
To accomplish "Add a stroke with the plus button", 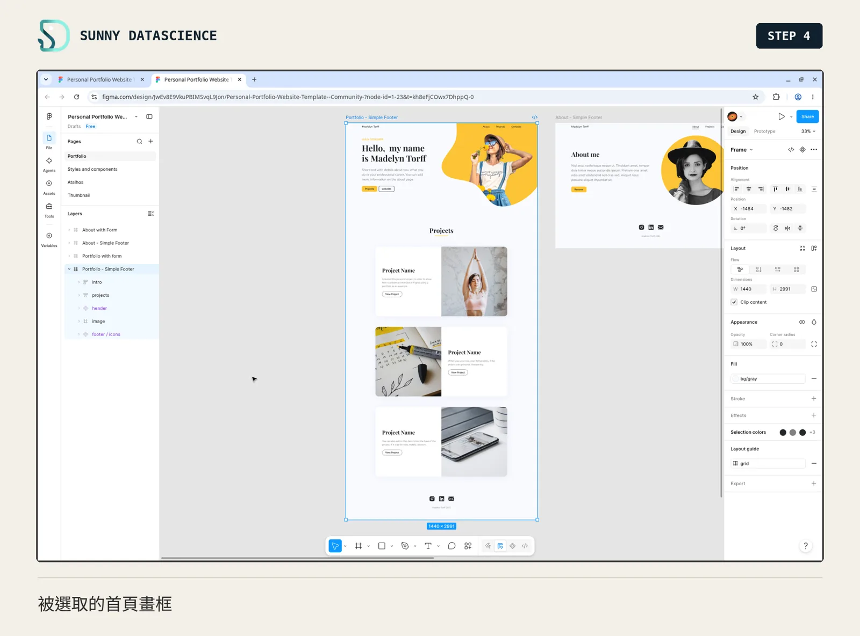I will coord(814,399).
